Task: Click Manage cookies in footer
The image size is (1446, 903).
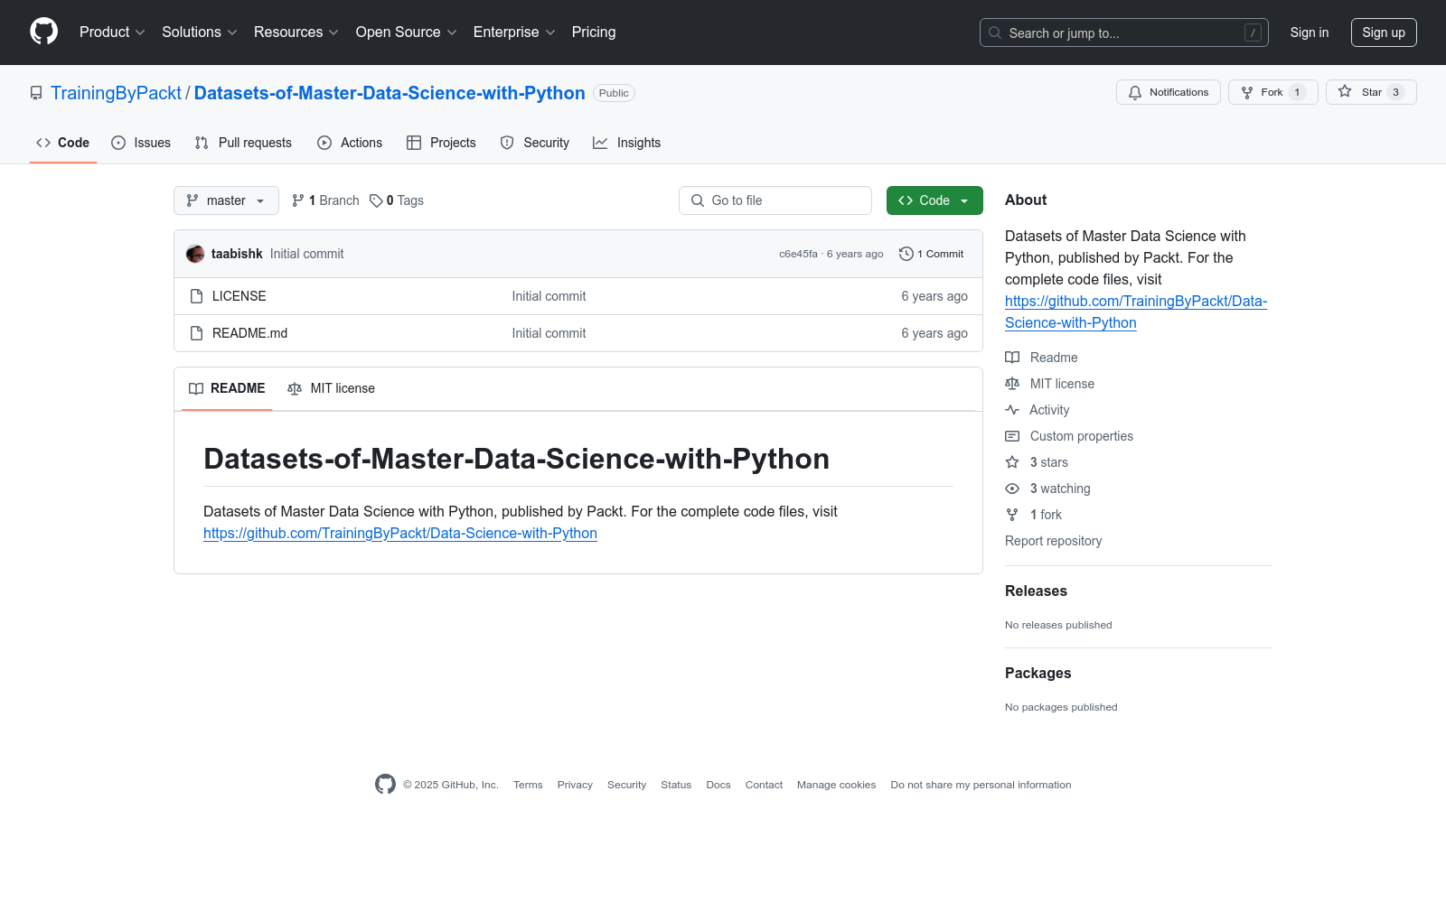Action: pos(837,785)
